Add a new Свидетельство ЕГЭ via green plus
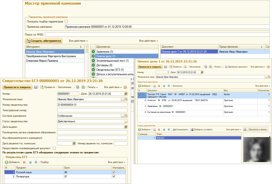The width and height of the screenshot is (272, 184). 93,70
